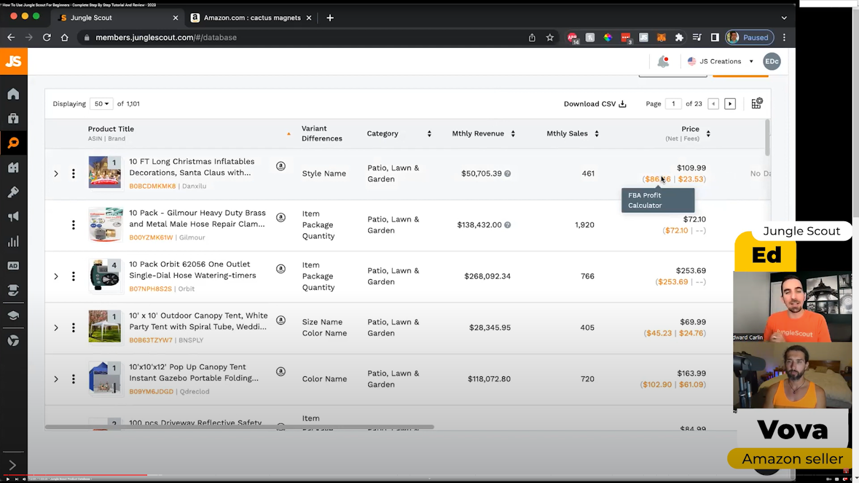Open the JS Creations account dropdown
Screen dimensions: 859x483
(720, 61)
